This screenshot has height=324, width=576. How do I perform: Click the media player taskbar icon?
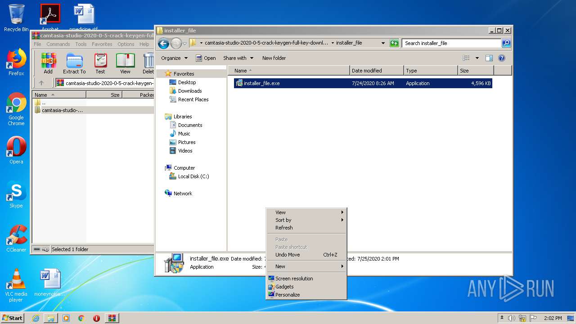pos(66,318)
